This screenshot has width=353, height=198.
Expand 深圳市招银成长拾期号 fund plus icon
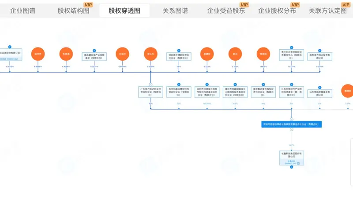207,84
